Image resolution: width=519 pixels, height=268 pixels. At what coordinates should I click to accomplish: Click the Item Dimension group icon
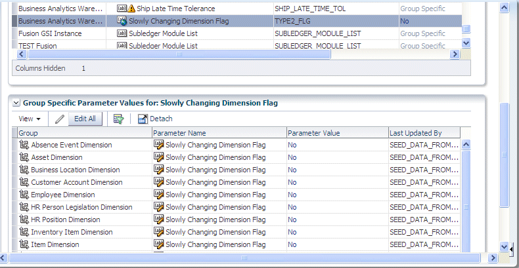coord(24,244)
